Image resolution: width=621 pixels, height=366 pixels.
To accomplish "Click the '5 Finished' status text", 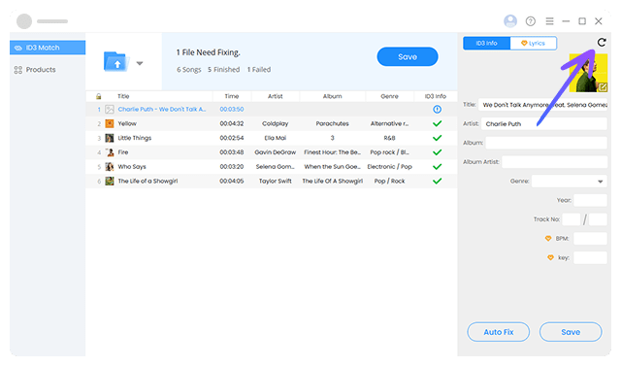I will pos(224,70).
